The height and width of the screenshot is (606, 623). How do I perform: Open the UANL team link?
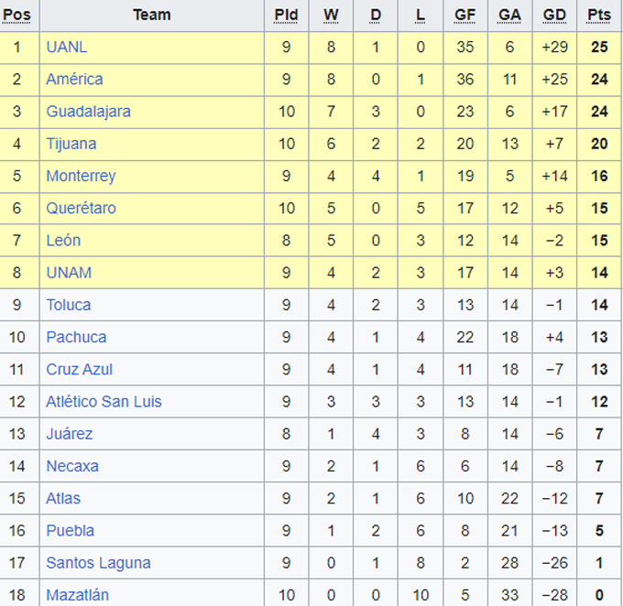point(67,47)
